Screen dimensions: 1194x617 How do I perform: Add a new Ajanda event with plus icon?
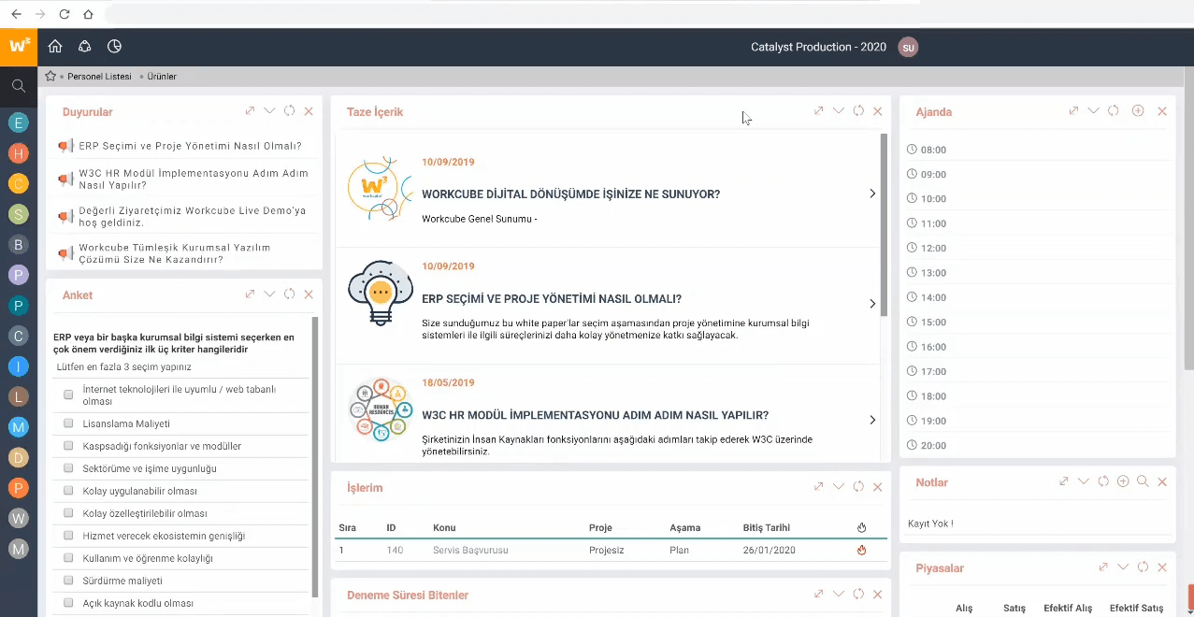tap(1138, 111)
